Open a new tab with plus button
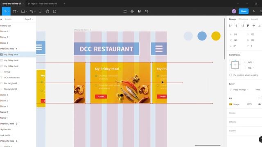This screenshot has height=147, width=262. tap(64, 4)
